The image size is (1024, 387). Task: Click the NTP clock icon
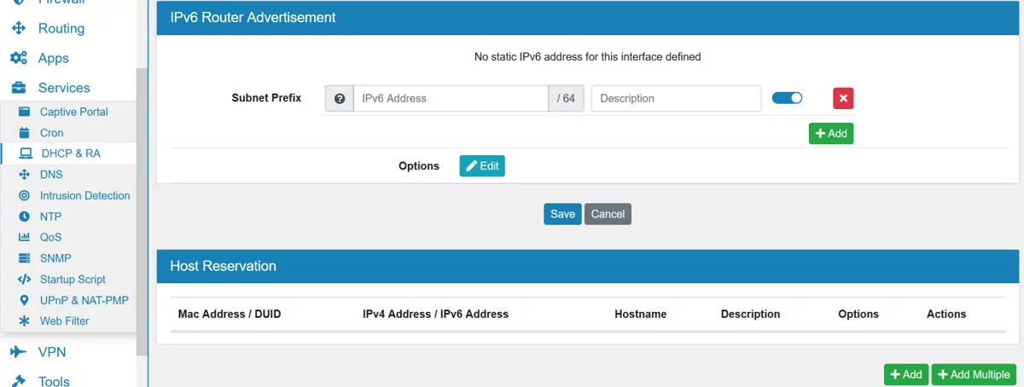pos(24,217)
